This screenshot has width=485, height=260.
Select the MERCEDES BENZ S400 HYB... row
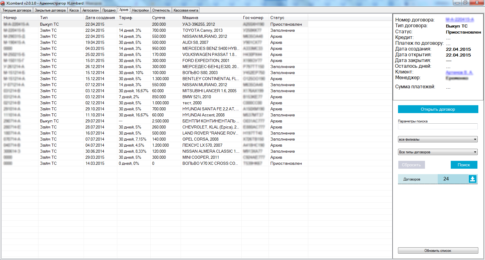(155, 48)
